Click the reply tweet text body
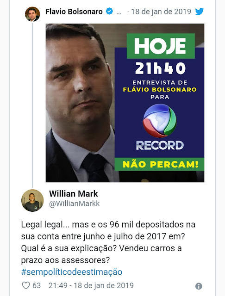Screen dimensions: 225x296 108,242
